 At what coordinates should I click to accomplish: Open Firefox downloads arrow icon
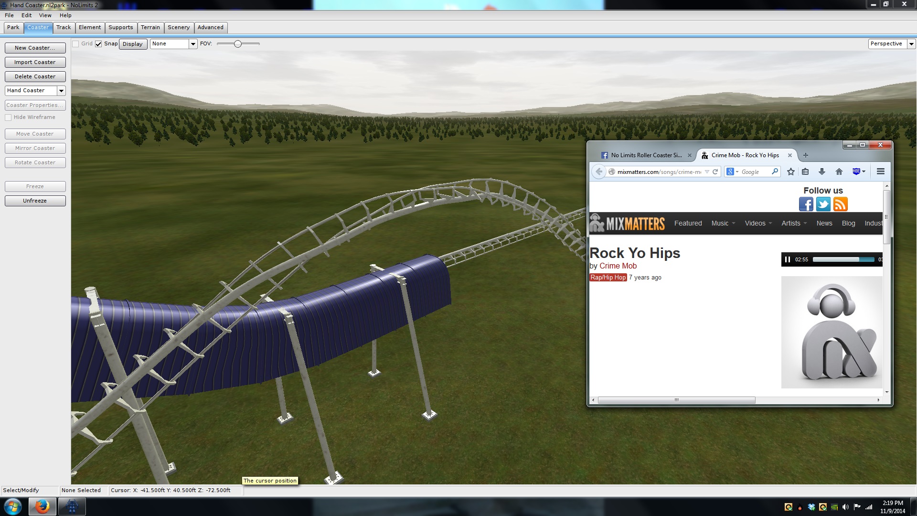pos(822,172)
